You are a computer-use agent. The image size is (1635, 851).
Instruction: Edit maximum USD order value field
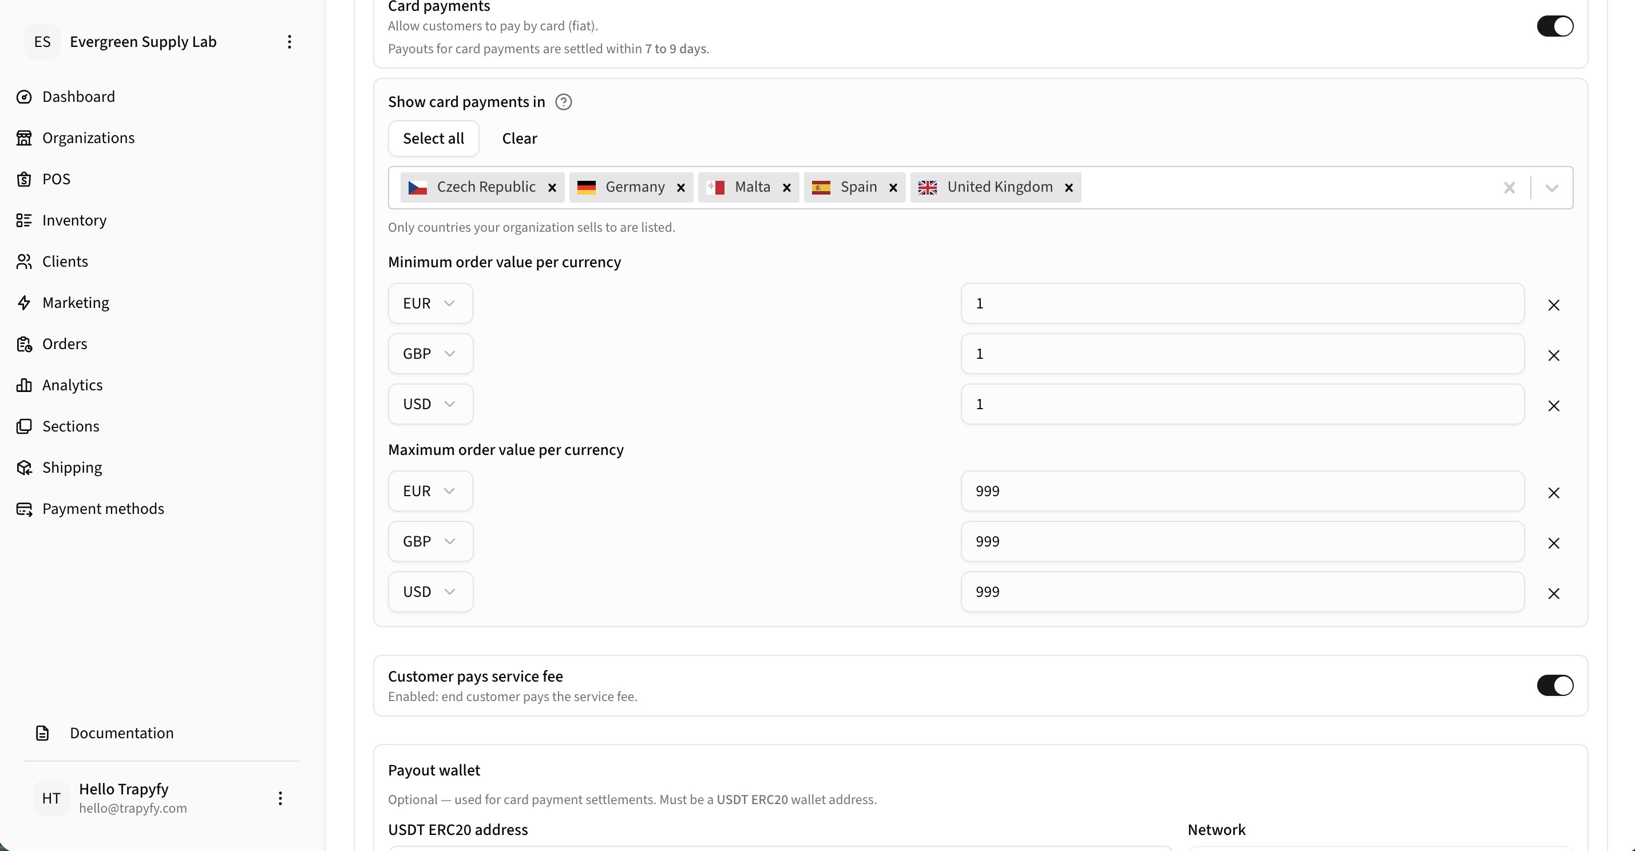1242,591
